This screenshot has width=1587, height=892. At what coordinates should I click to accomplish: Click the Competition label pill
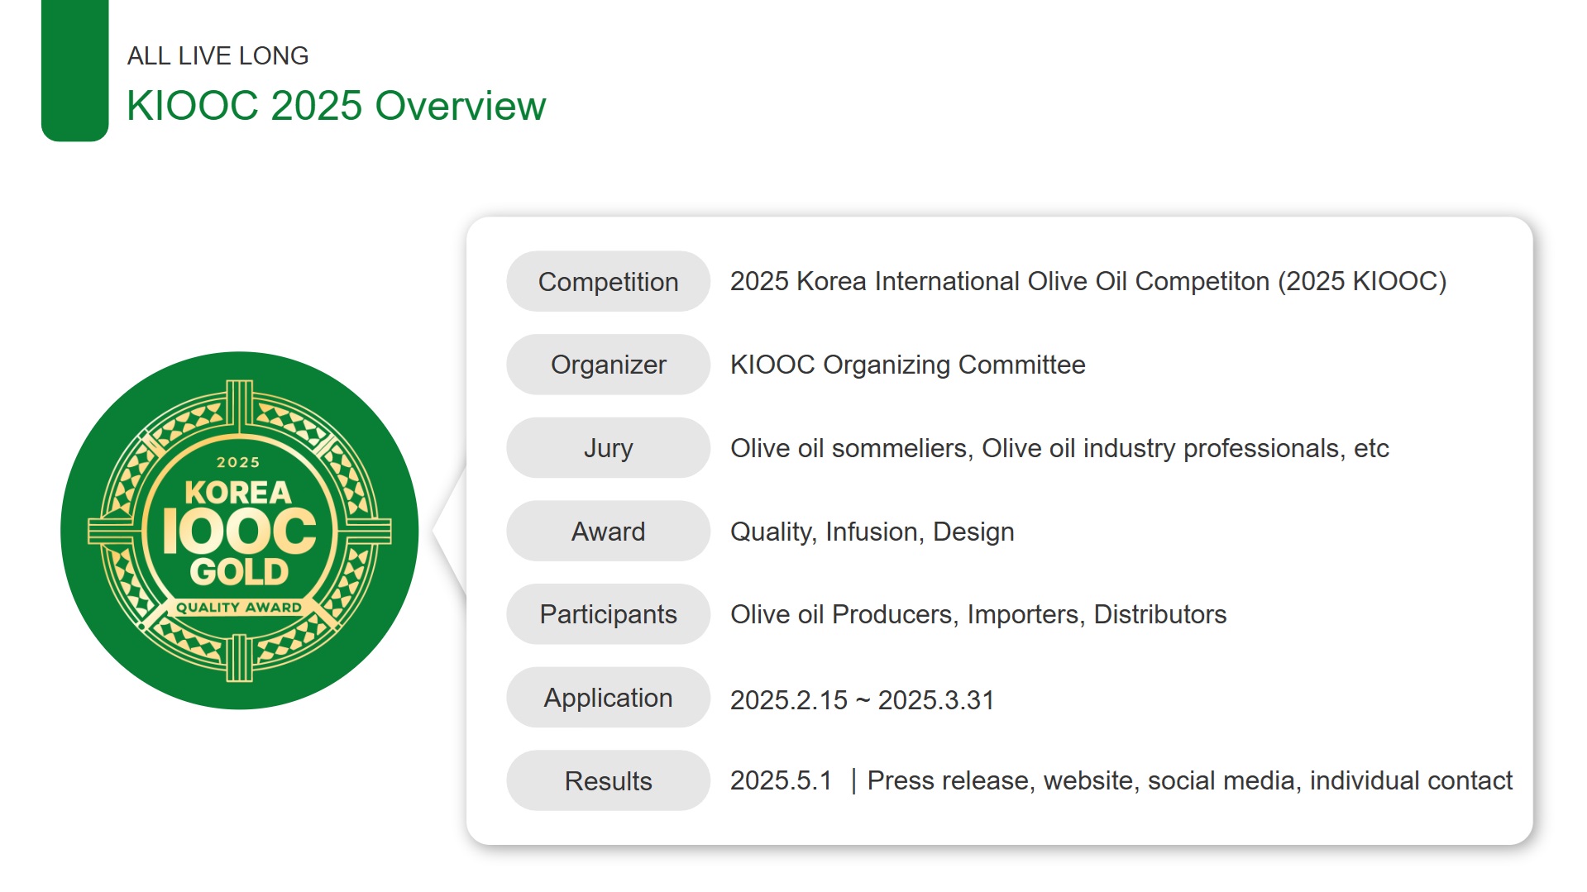point(608,281)
